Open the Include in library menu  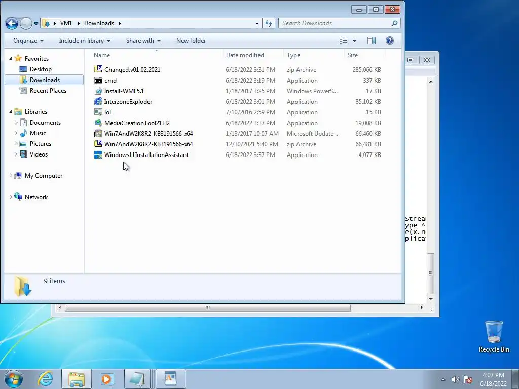click(x=85, y=41)
